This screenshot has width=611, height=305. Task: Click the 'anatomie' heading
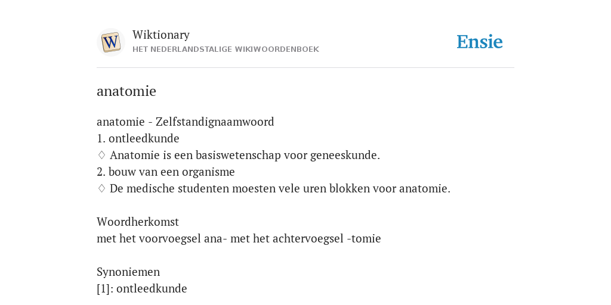coord(126,91)
